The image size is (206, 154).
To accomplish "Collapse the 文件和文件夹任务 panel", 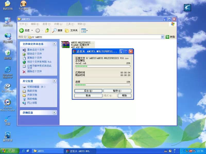I will [x=54, y=44].
